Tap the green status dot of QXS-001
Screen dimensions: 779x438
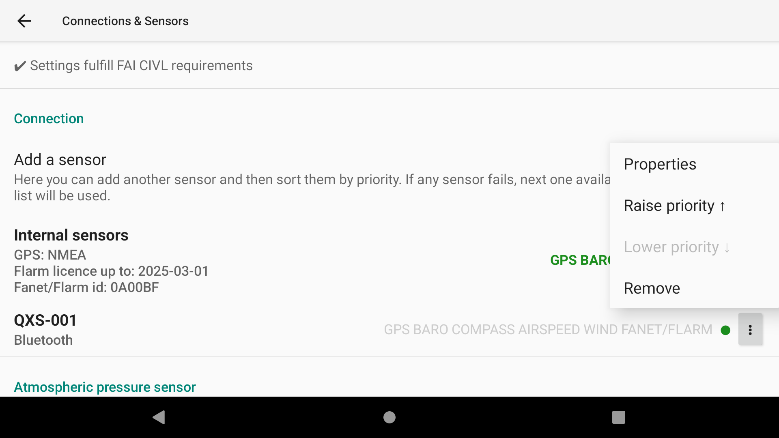[x=725, y=330]
